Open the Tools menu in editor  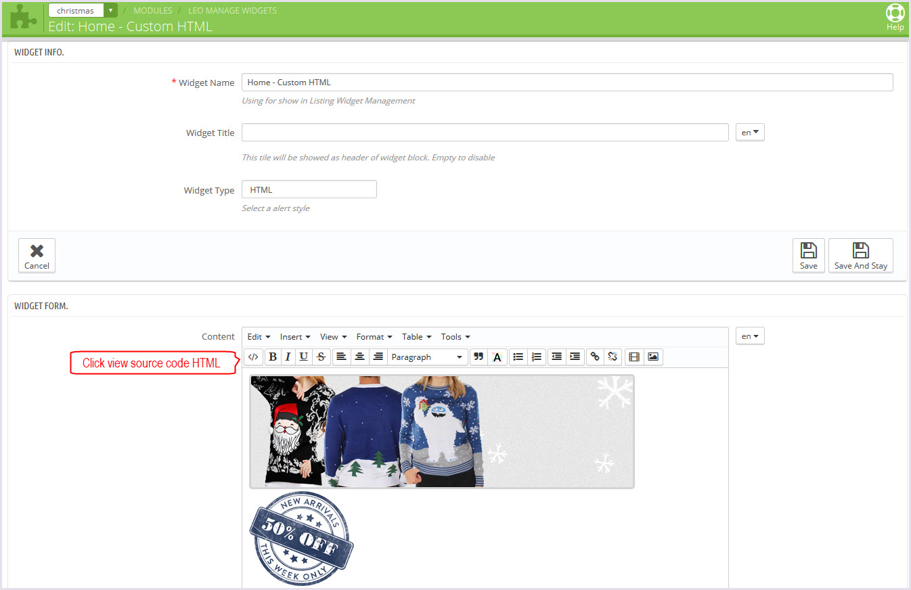455,336
